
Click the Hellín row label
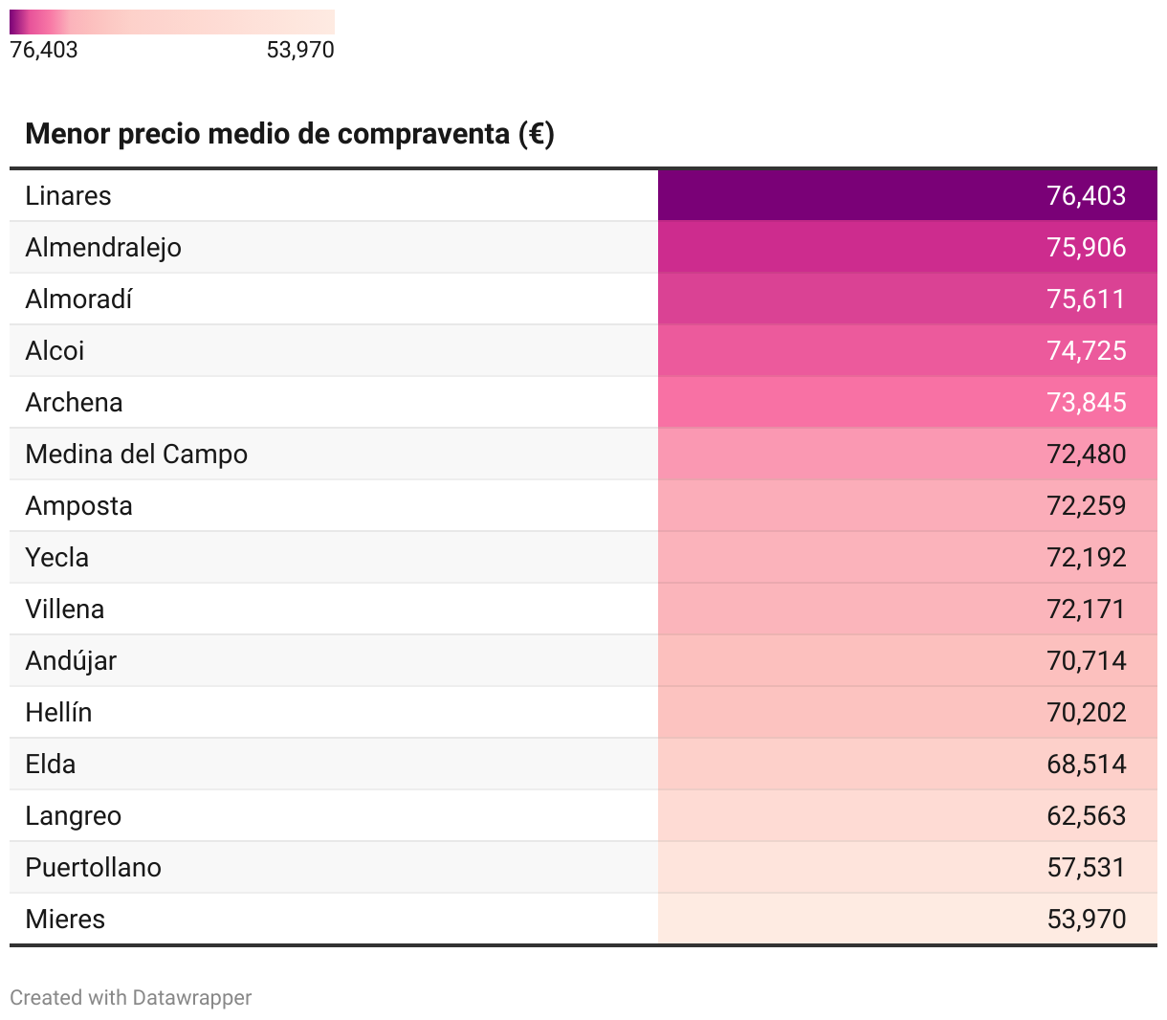pos(58,713)
